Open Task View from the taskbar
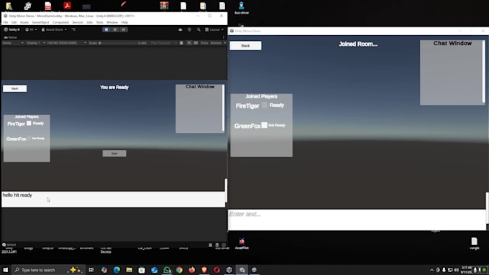The width and height of the screenshot is (489, 275). pos(91,270)
